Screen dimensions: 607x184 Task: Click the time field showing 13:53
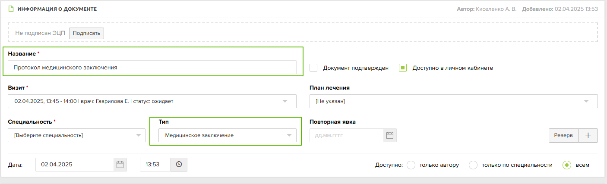tap(155, 165)
